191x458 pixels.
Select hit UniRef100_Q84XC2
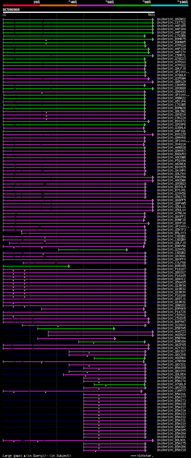point(171,279)
